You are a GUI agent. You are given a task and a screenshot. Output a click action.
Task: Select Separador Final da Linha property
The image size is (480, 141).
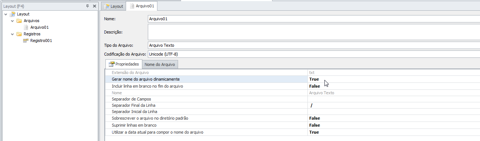(x=293, y=105)
